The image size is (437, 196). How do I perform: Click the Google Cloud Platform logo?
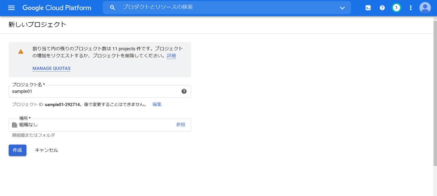(x=57, y=8)
